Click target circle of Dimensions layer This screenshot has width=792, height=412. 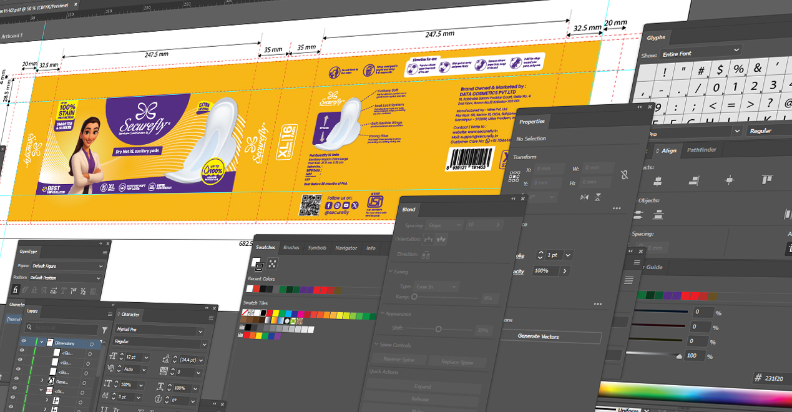(92, 345)
